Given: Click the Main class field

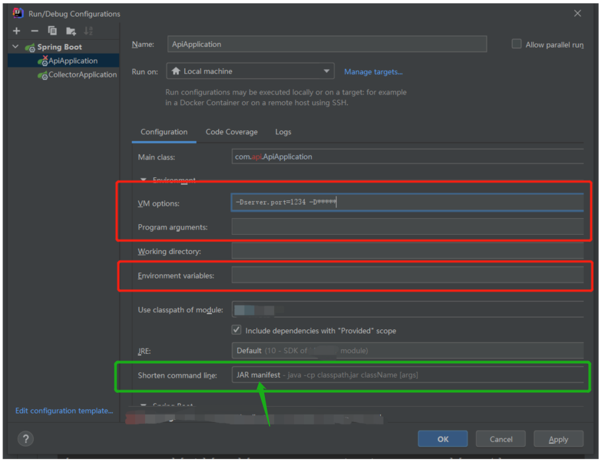Looking at the screenshot, I should tap(407, 157).
